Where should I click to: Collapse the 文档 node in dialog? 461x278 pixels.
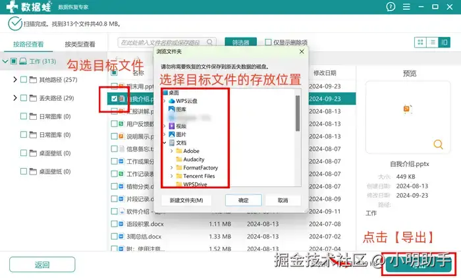(165, 143)
